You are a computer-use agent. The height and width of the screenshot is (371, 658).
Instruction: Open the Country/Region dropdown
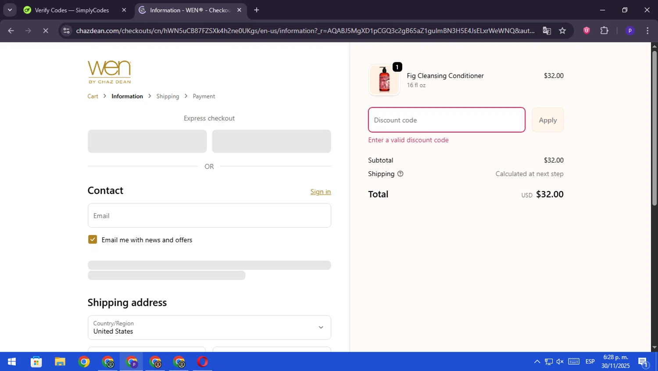click(x=209, y=328)
